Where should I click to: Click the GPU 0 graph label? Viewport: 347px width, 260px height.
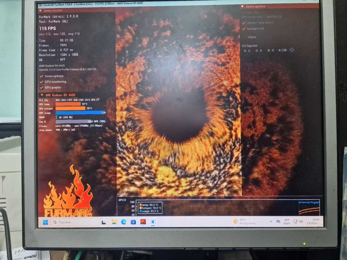point(122,200)
